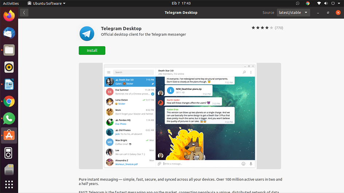This screenshot has width=344, height=193.
Task: Click Ubuntu Software icon in the dock
Action: pyautogui.click(x=9, y=135)
